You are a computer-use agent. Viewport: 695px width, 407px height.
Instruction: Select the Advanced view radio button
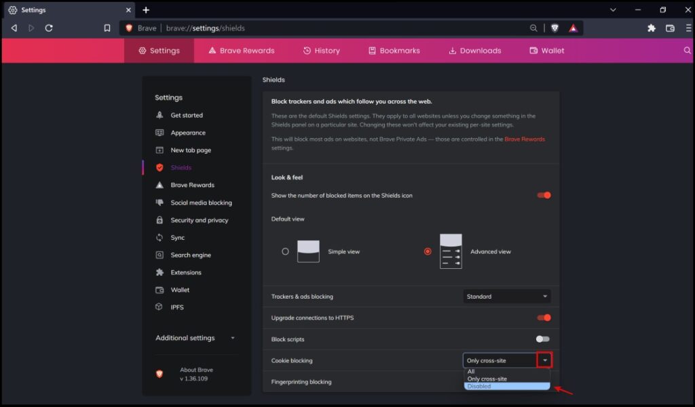[x=428, y=251]
